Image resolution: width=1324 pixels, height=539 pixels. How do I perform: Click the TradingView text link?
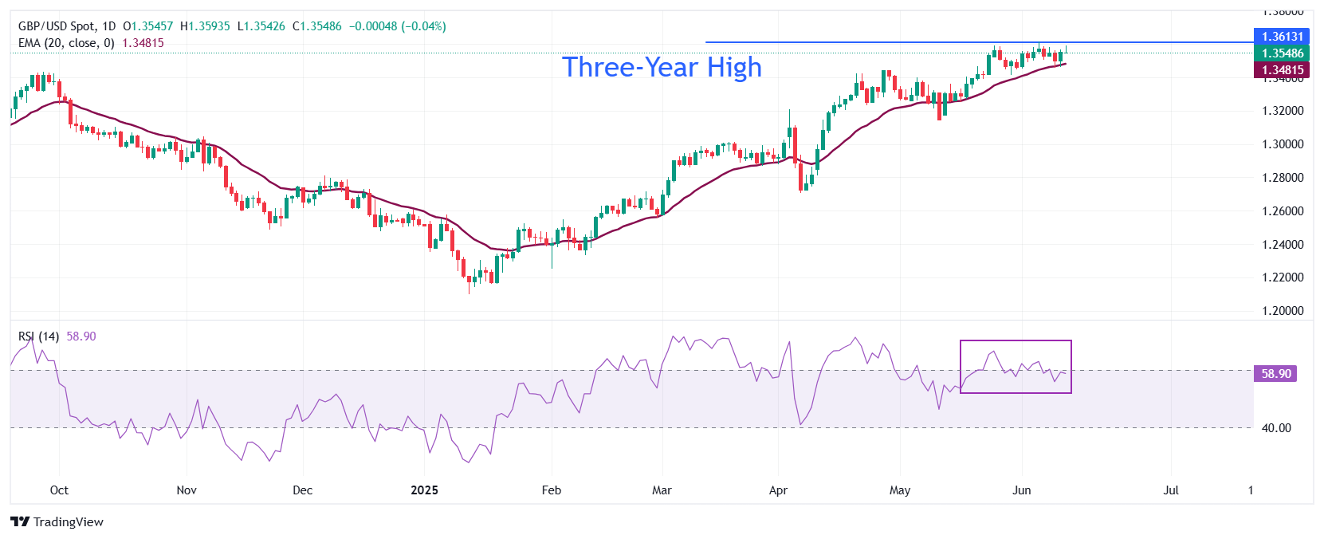(x=69, y=521)
